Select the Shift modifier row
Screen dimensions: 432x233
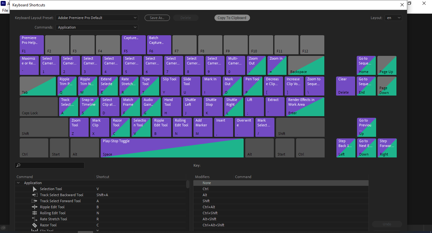281,201
